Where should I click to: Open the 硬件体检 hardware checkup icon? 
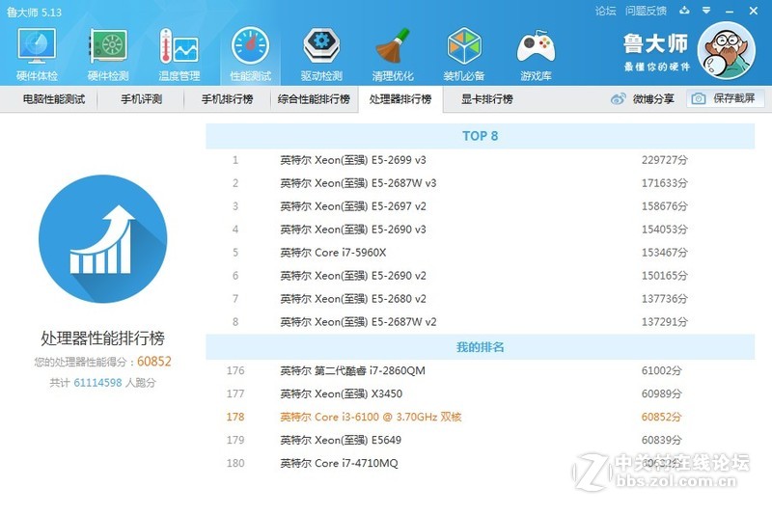(x=37, y=54)
